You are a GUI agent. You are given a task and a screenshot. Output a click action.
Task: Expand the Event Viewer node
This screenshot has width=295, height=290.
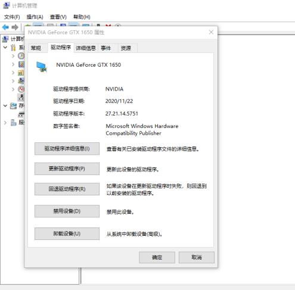coord(13,64)
